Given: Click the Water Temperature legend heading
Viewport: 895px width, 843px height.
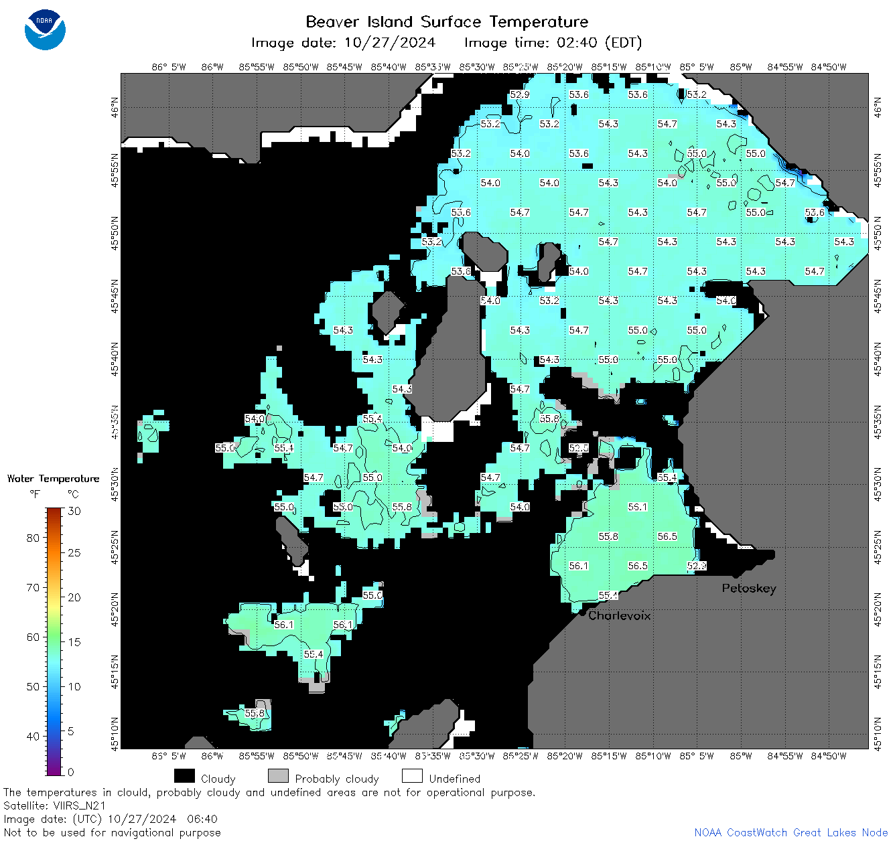Looking at the screenshot, I should (x=53, y=478).
